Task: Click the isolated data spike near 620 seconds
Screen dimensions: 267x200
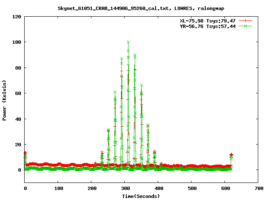Action: pyautogui.click(x=231, y=155)
